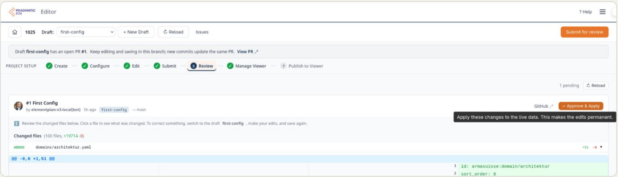Reload the pending reviews list
Screen dimensions: 618x177
click(x=596, y=86)
